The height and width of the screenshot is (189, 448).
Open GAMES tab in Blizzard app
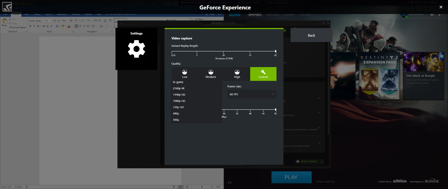point(255,14)
